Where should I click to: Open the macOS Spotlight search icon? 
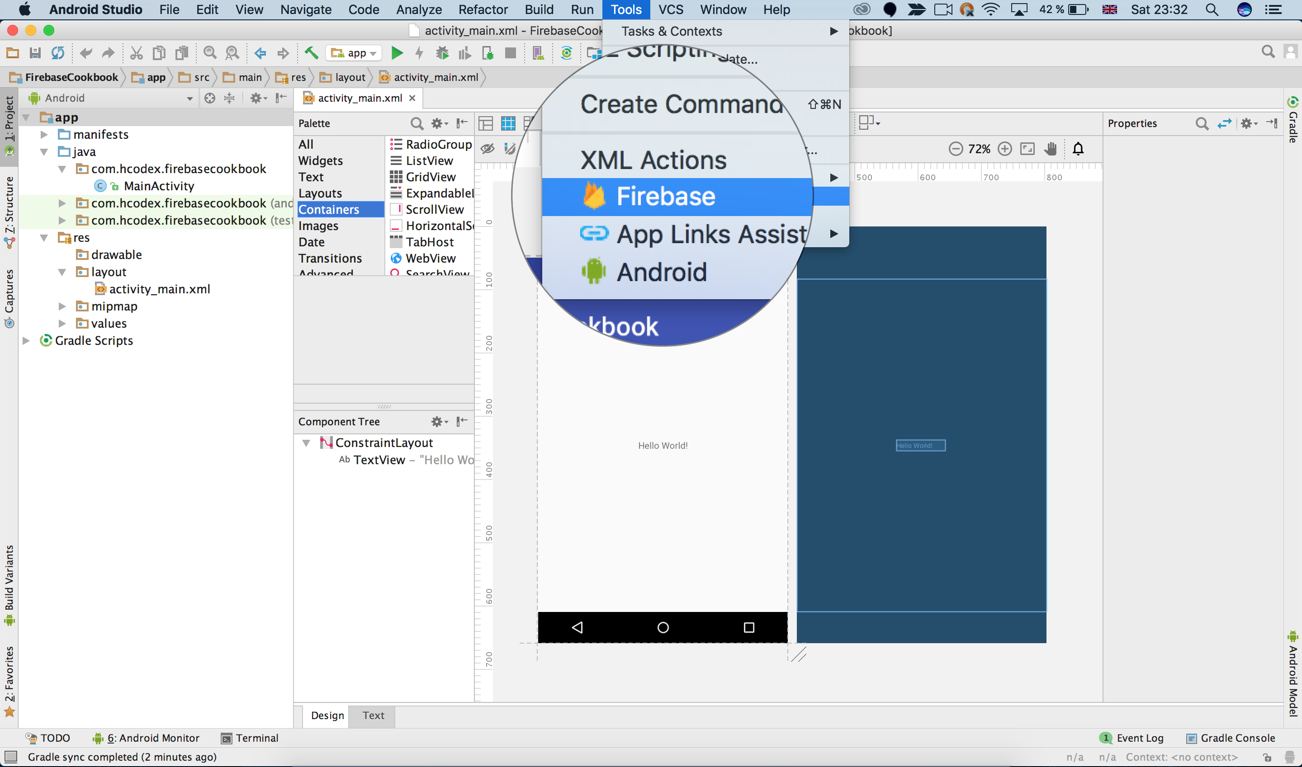(x=1212, y=9)
